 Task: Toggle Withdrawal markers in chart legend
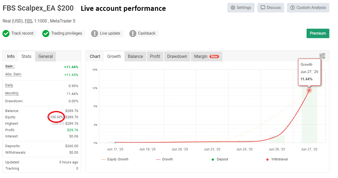click(x=277, y=159)
